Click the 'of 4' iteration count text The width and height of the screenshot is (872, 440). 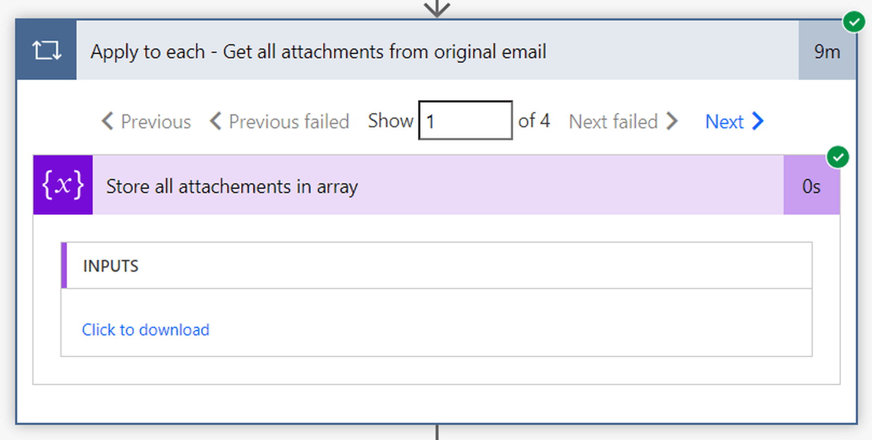pos(534,120)
